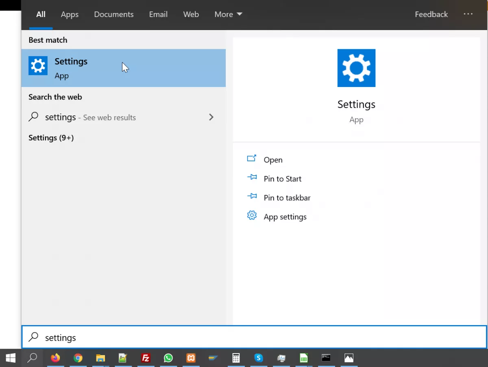Viewport: 488px width, 367px height.
Task: Select the Email search tab
Action: point(158,14)
